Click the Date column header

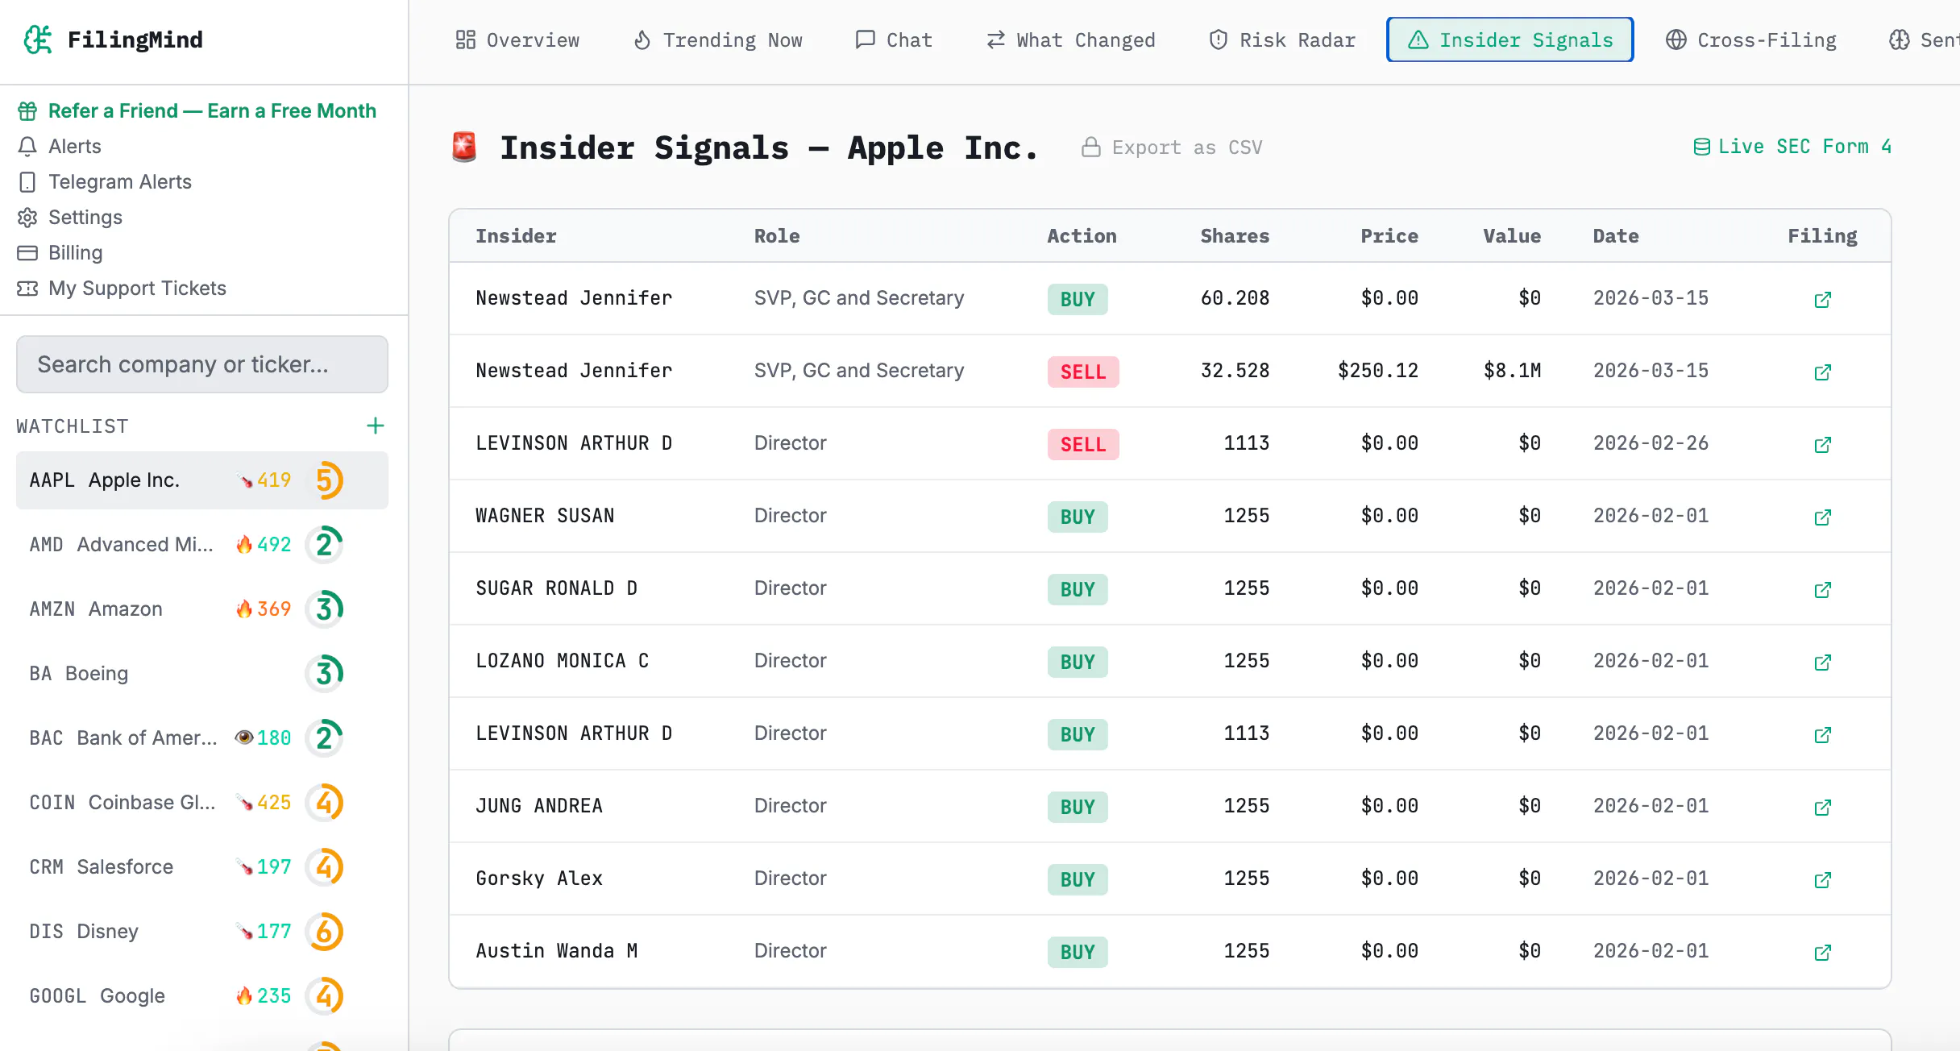point(1616,236)
